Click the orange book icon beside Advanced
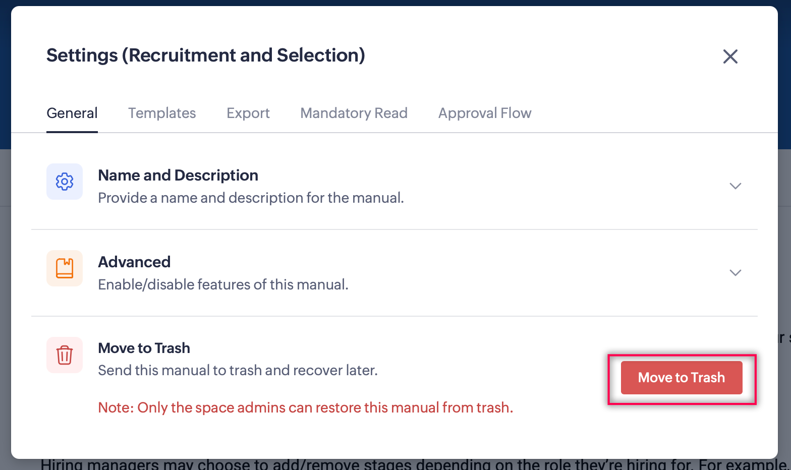791x470 pixels. 65,268
